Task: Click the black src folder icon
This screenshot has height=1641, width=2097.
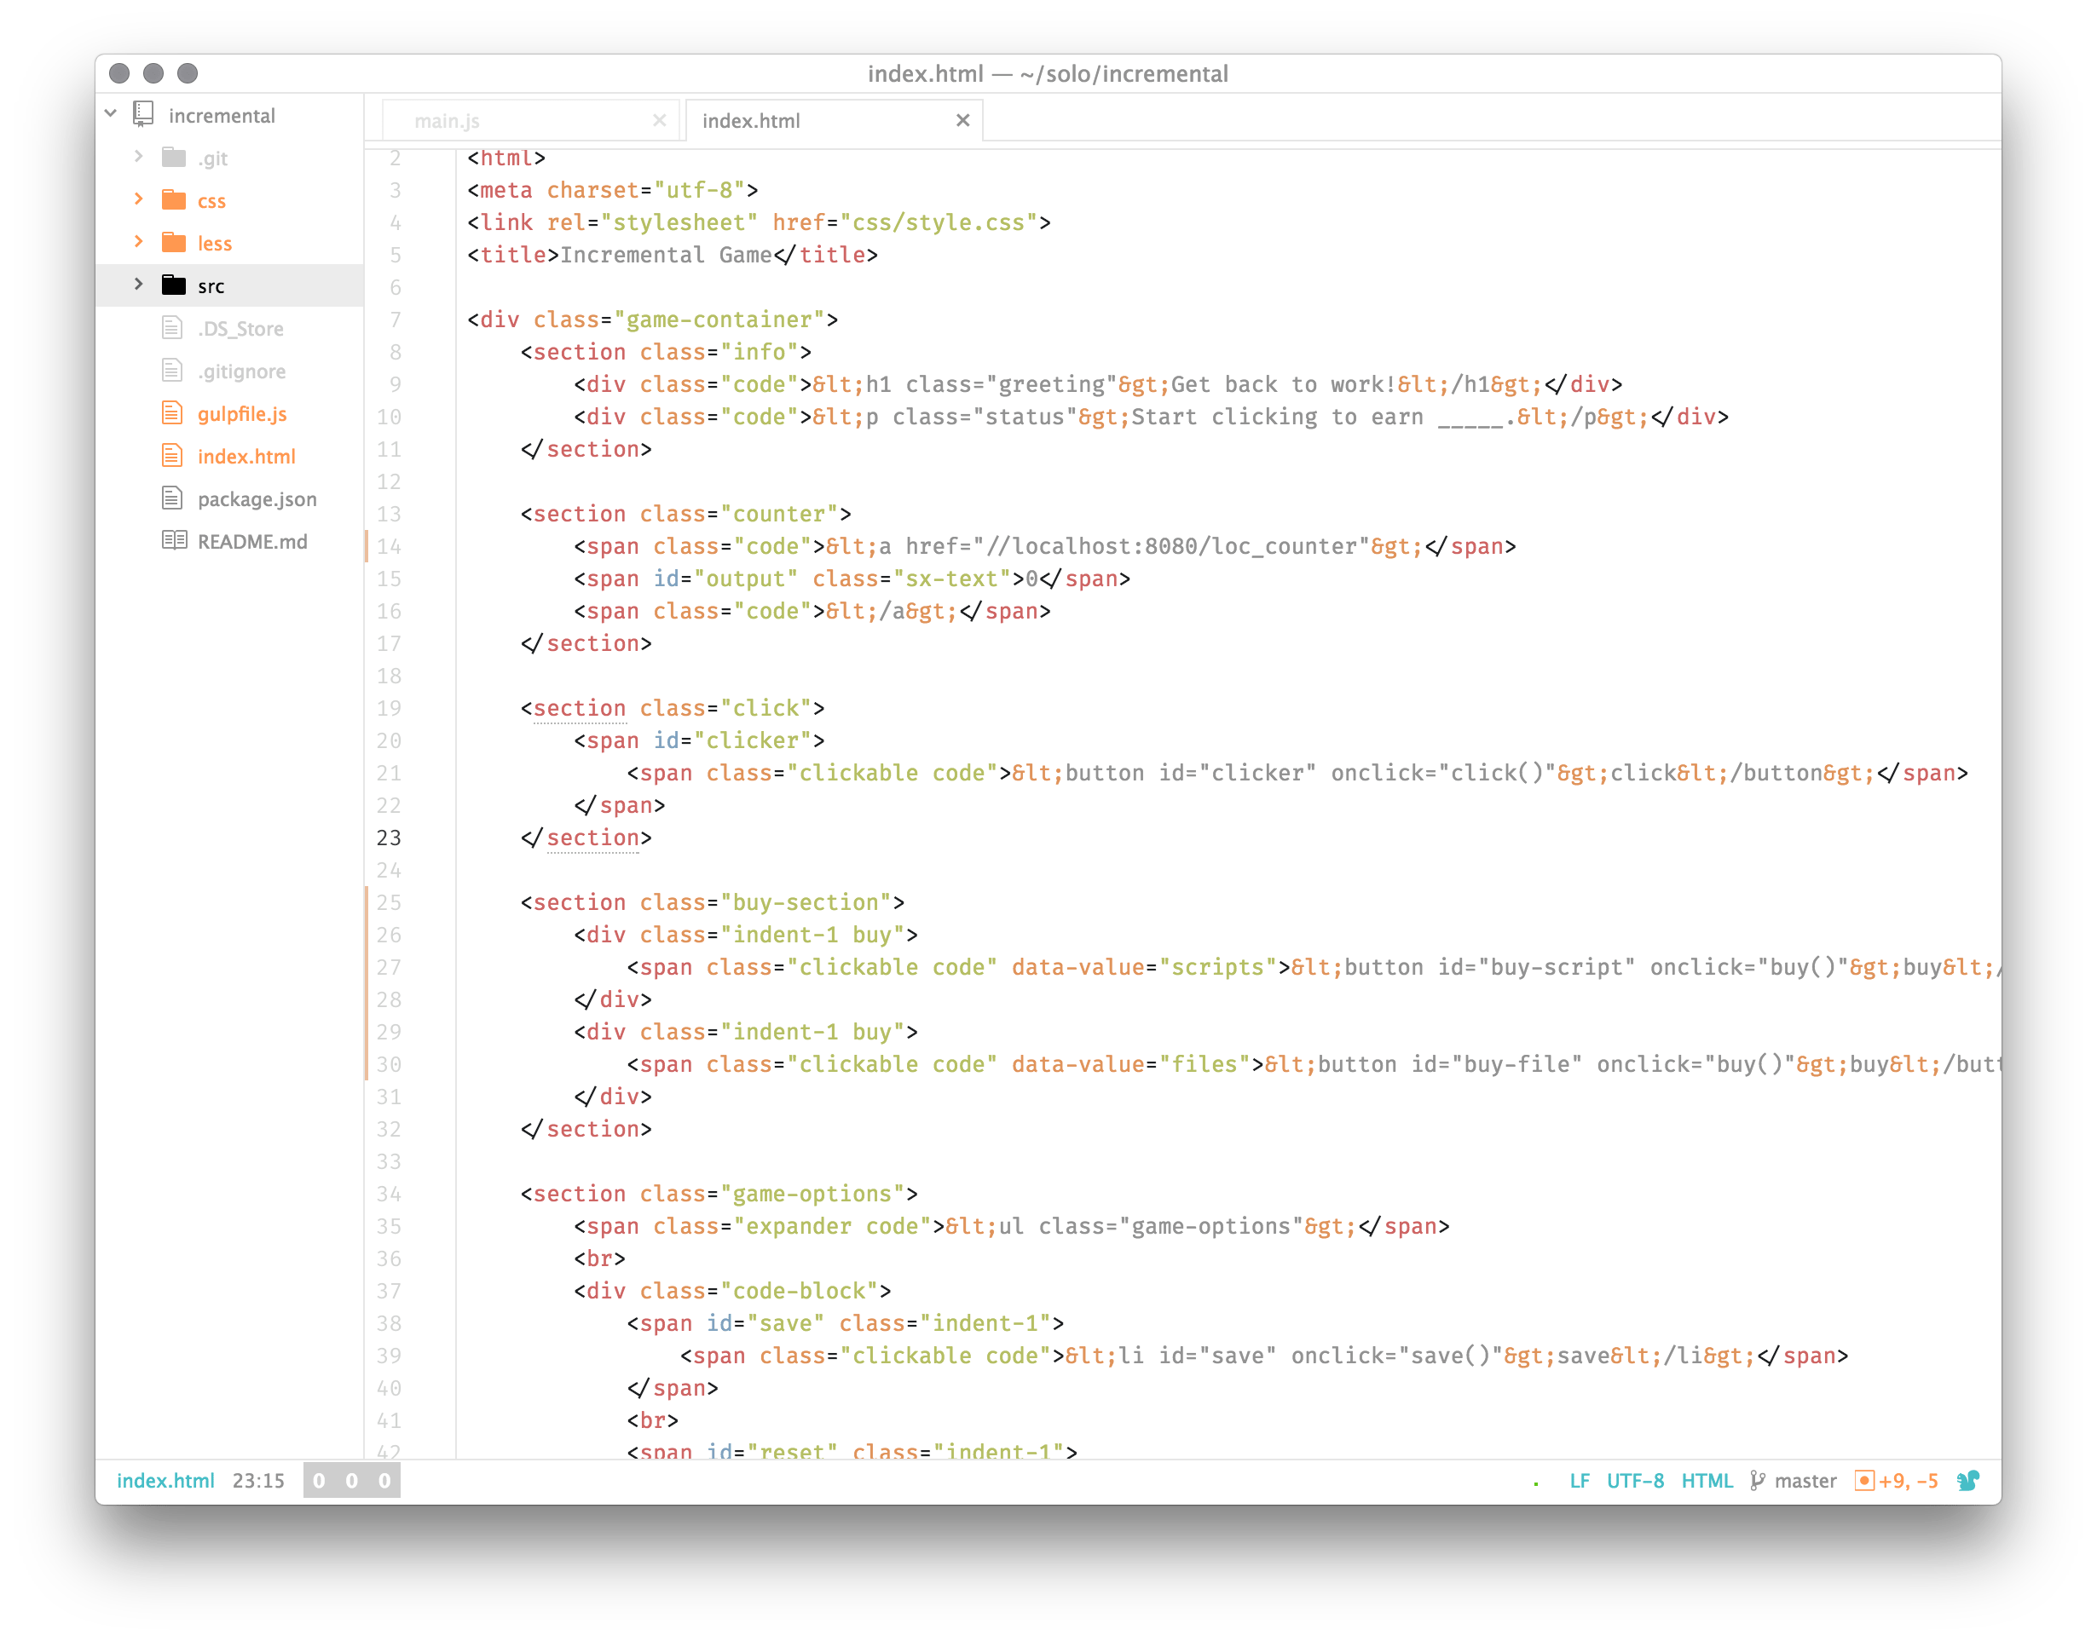Action: click(x=174, y=285)
